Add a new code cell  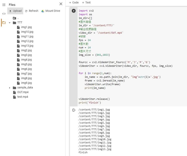click(74, 2)
